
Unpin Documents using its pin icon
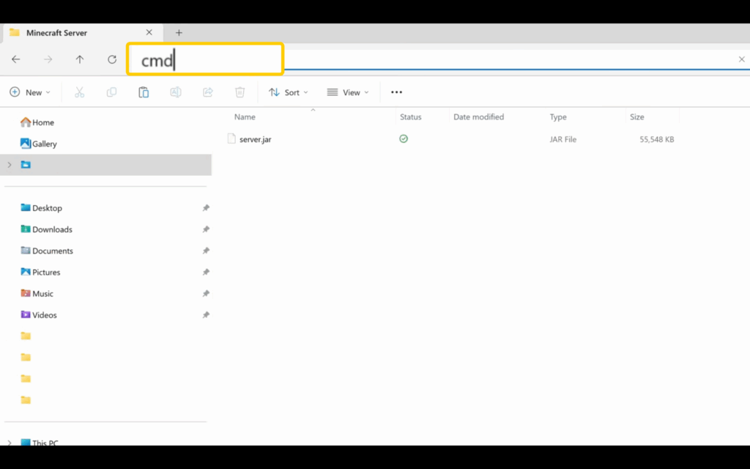pos(206,251)
